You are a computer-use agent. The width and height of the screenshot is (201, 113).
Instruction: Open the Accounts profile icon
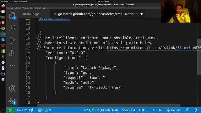coord(12,89)
